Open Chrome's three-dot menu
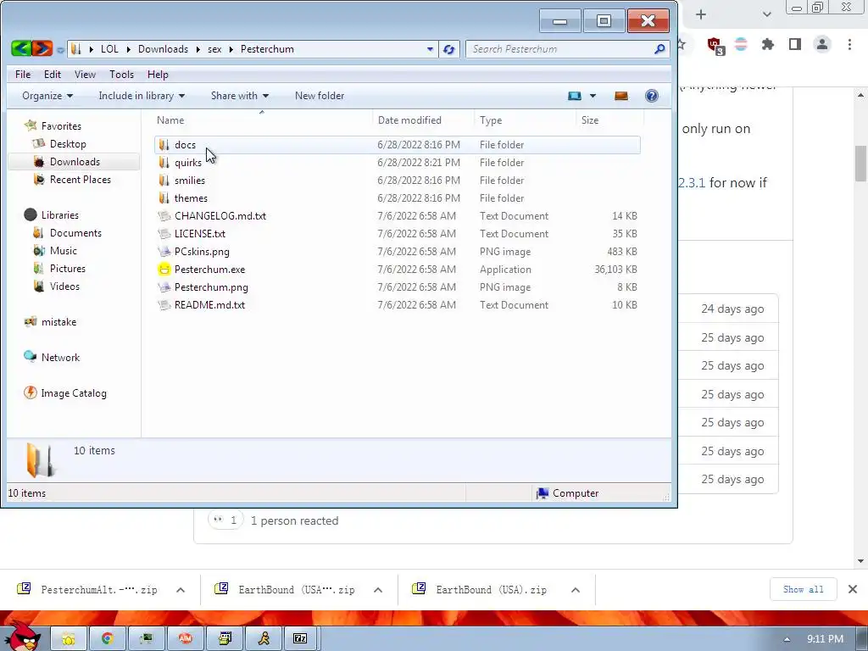 coord(849,44)
